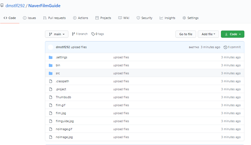Click 'upload files' message in Thumbs.db row
The height and width of the screenshot is (145, 251).
[121, 97]
